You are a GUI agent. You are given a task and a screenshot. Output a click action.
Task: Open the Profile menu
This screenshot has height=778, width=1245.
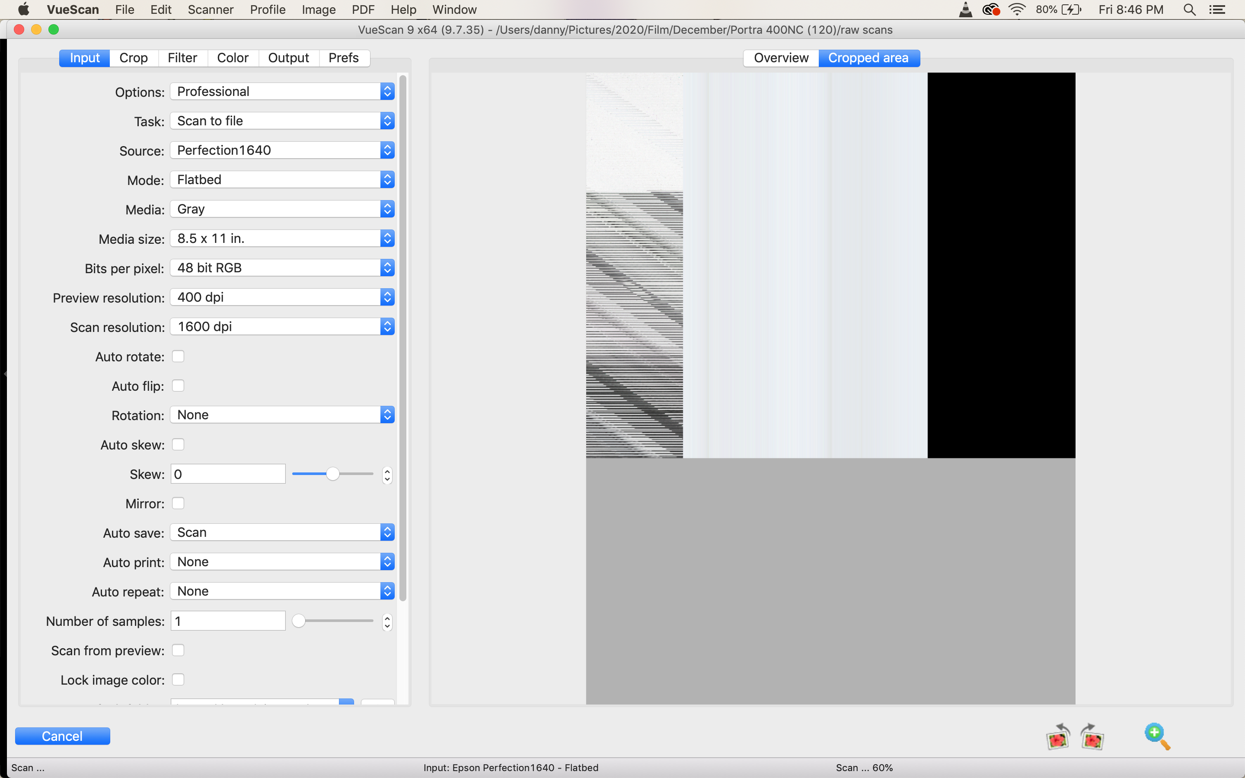(268, 9)
